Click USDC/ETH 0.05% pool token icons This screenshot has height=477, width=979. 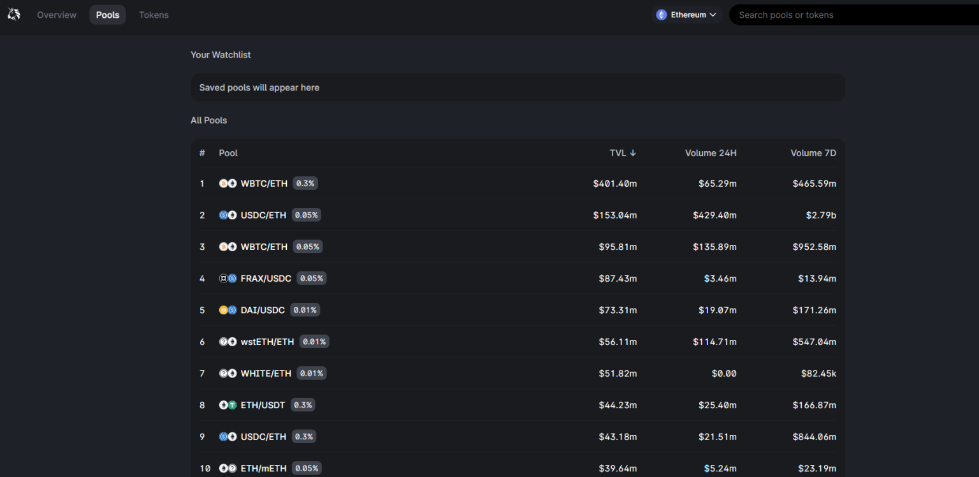[228, 216]
